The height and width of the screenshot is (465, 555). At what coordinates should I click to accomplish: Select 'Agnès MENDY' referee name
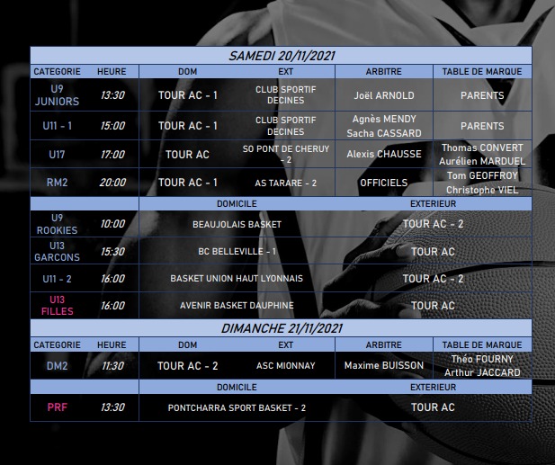click(x=384, y=120)
